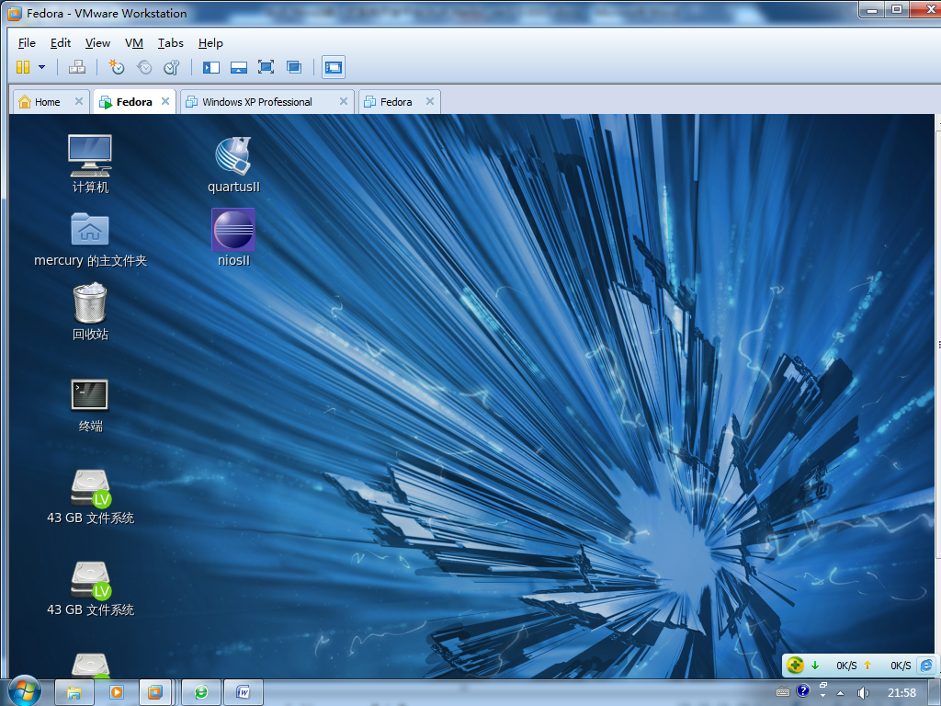Enter full screen mode icon
The image size is (941, 706).
point(266,67)
